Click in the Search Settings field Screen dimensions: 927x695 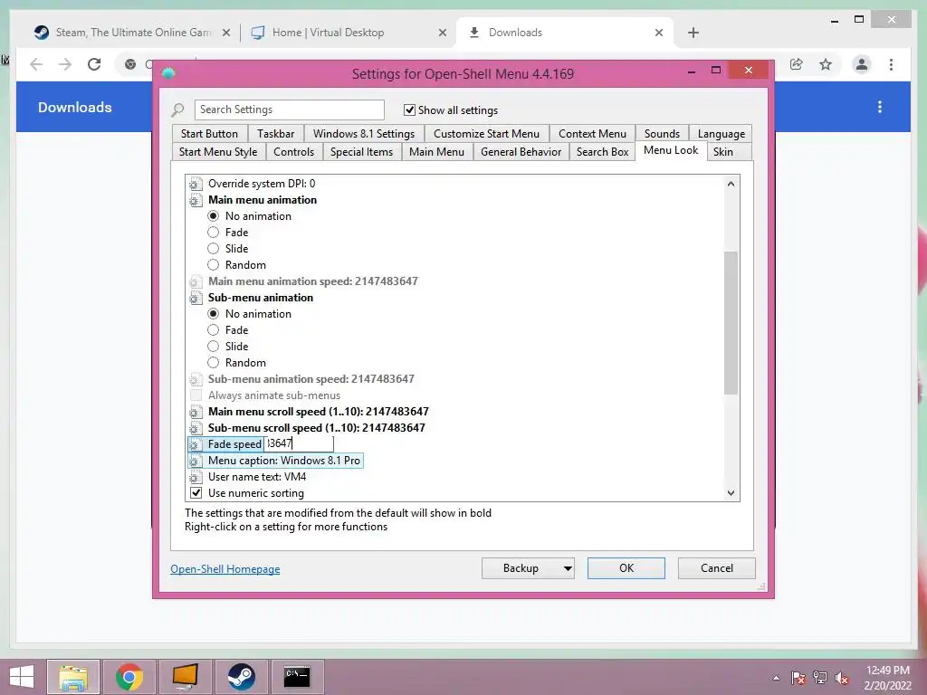289,109
